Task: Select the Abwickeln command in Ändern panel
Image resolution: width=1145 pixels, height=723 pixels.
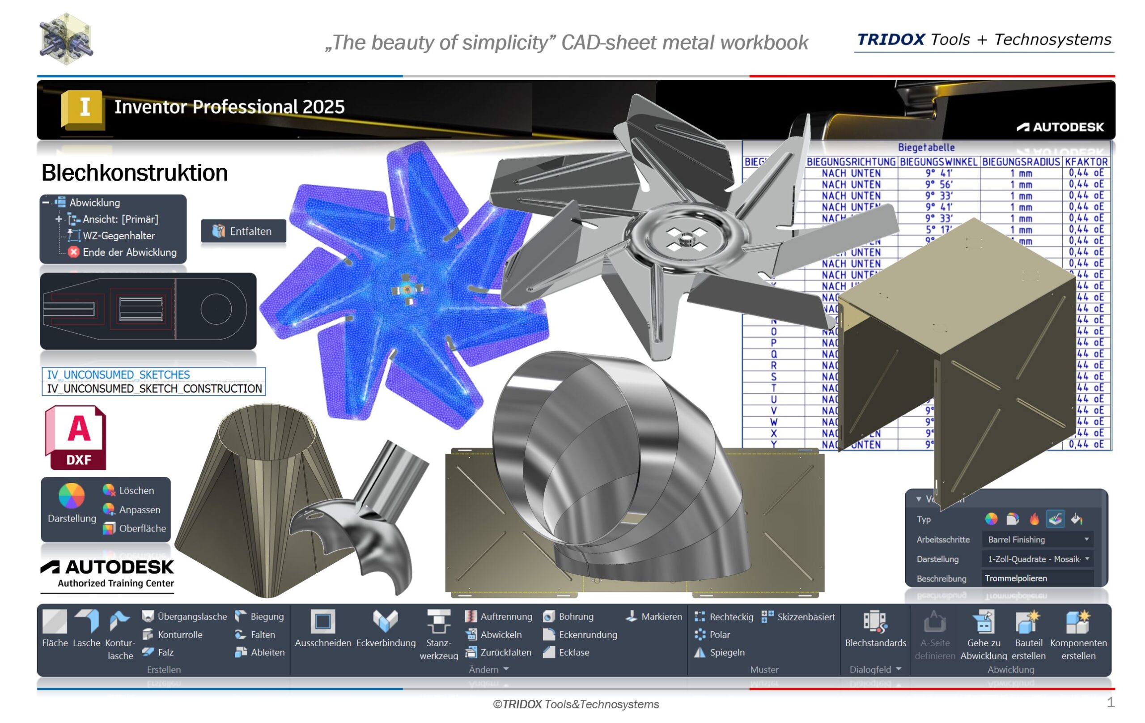Action: click(x=493, y=634)
